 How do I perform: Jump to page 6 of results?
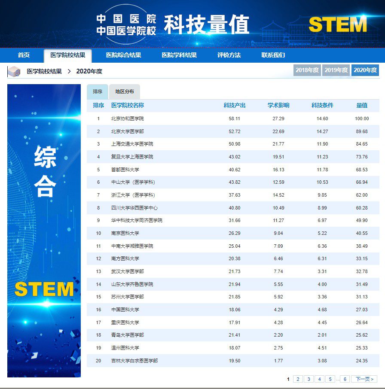345,379
